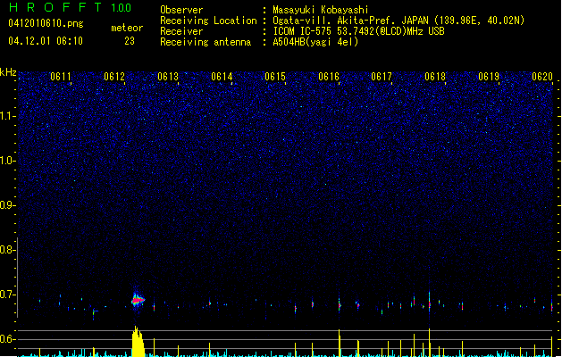The width and height of the screenshot is (562, 357).
Task: Click the wide yellow intensity peak after 0612
Action: (x=138, y=341)
